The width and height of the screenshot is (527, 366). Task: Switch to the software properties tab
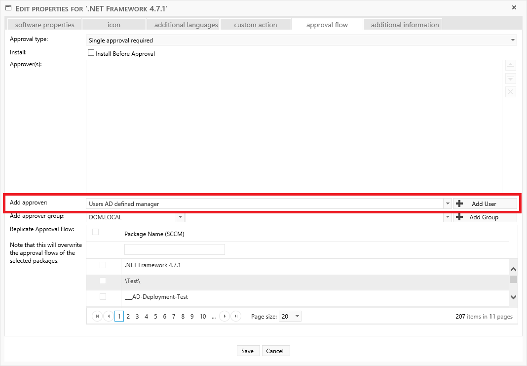[x=44, y=25]
